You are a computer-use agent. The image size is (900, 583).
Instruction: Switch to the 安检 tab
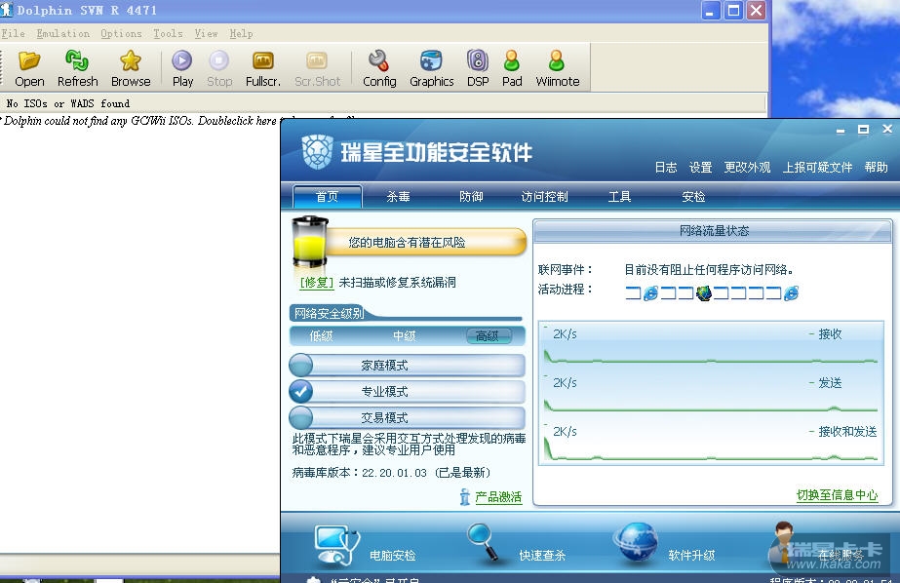tap(692, 196)
